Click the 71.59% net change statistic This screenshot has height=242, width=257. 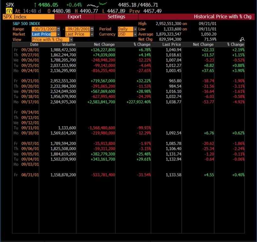point(210,39)
